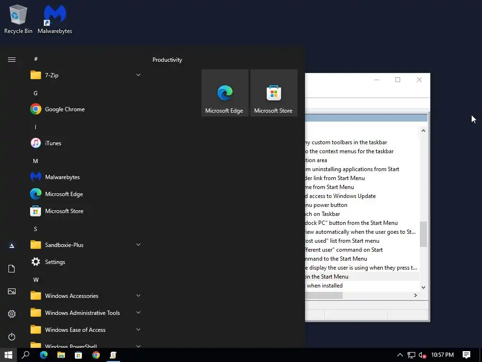Launch Malwarebytes from the Start app list

point(85,177)
